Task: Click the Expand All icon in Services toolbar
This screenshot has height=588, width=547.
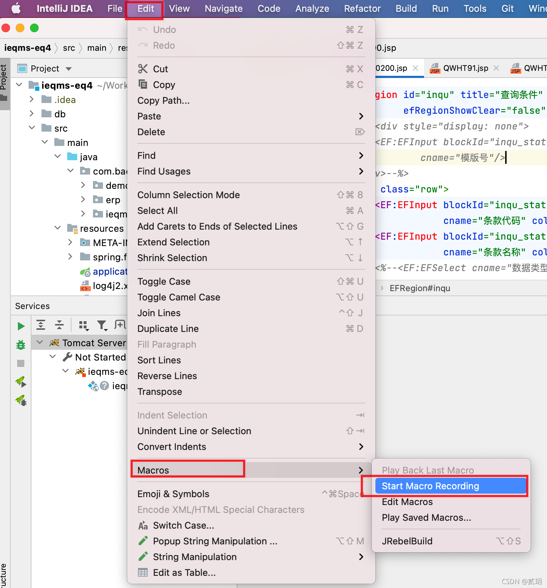Action: tap(41, 325)
